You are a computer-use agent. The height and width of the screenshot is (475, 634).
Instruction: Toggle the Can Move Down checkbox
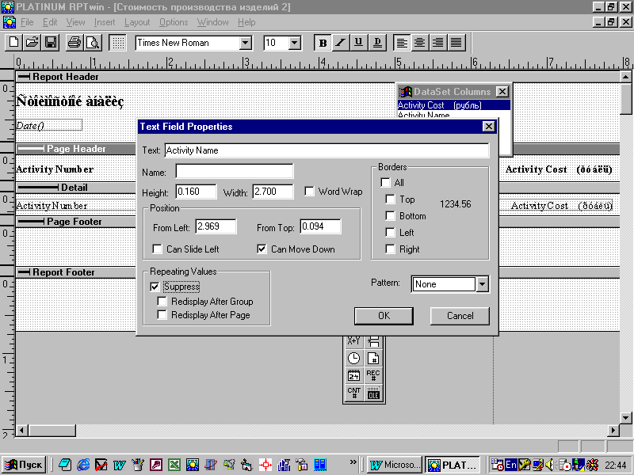(x=262, y=249)
